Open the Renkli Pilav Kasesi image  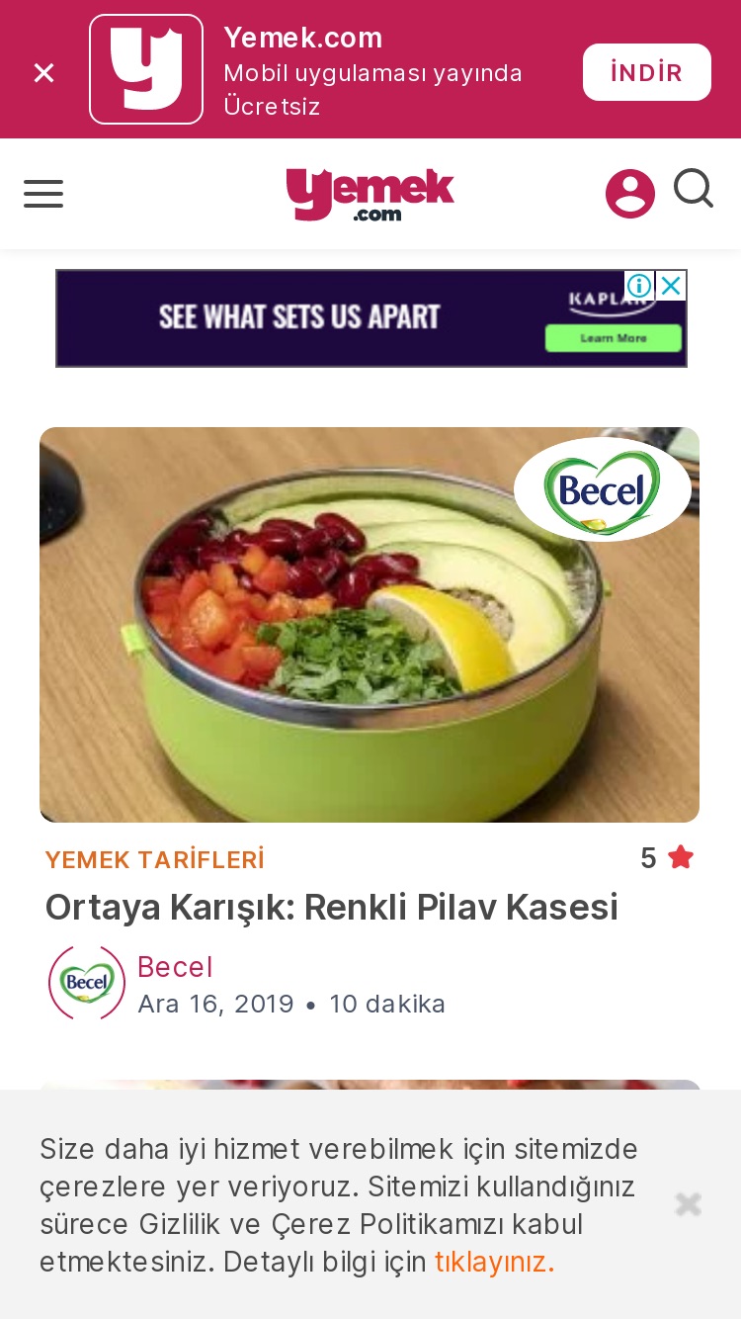(370, 625)
